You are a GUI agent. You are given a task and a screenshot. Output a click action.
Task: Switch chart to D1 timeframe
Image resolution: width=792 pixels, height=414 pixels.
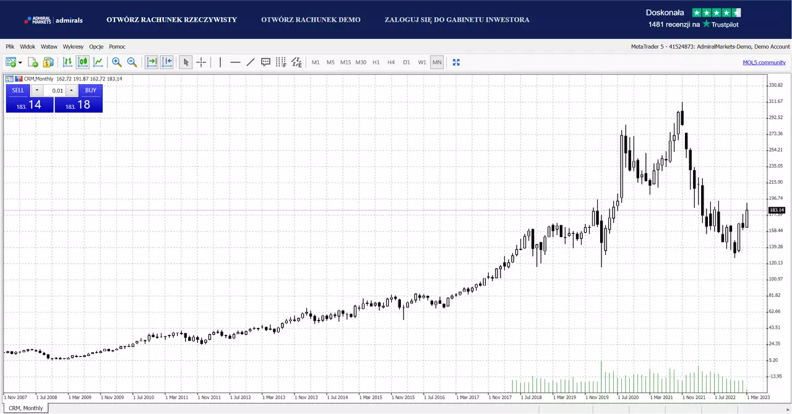tap(407, 63)
